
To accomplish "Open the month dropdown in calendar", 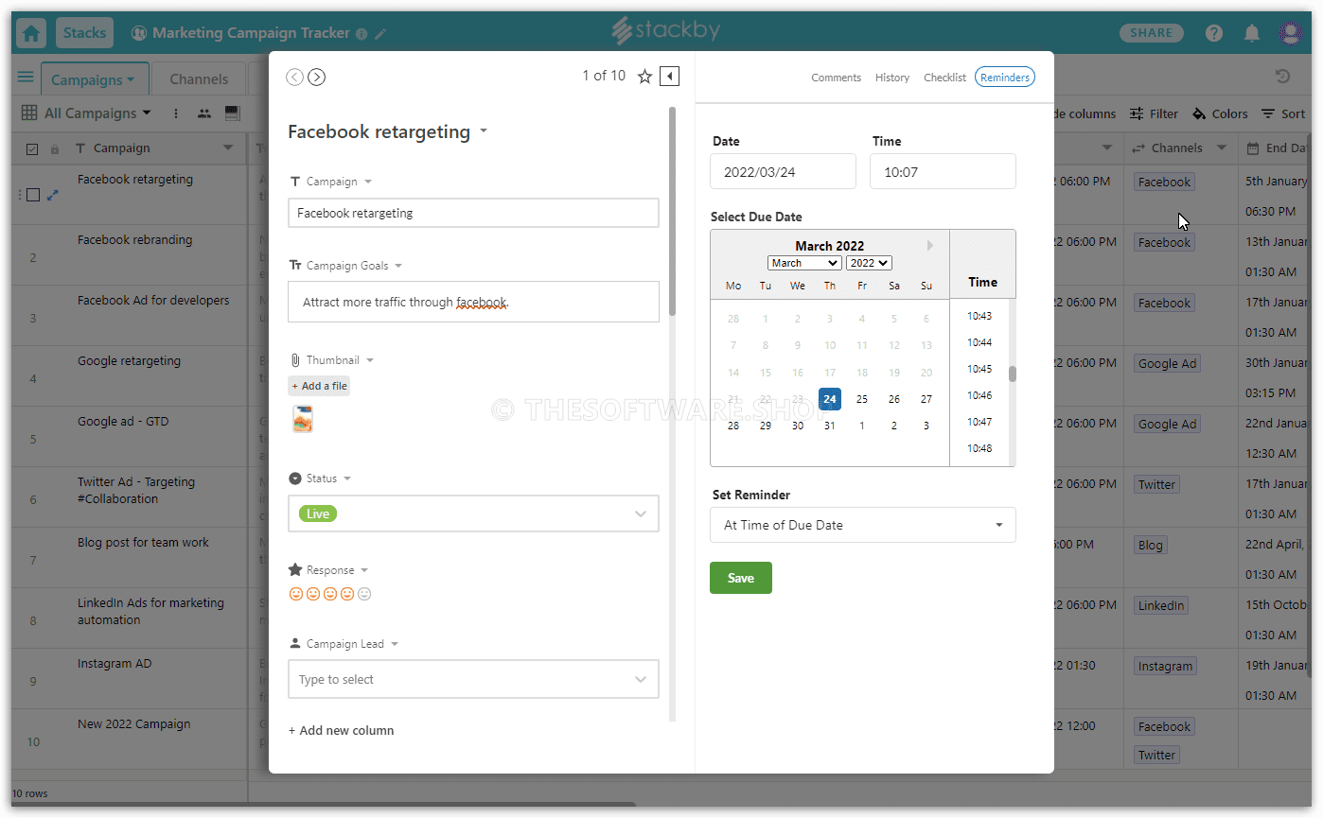I will click(x=804, y=263).
